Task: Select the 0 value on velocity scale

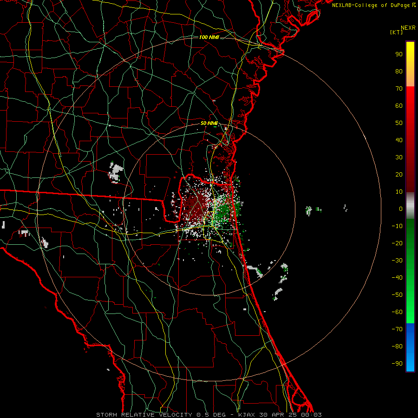Action: pos(401,209)
